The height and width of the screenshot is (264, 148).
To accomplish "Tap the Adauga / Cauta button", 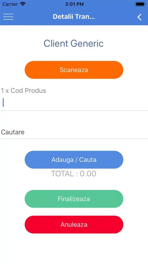I will (x=74, y=160).
